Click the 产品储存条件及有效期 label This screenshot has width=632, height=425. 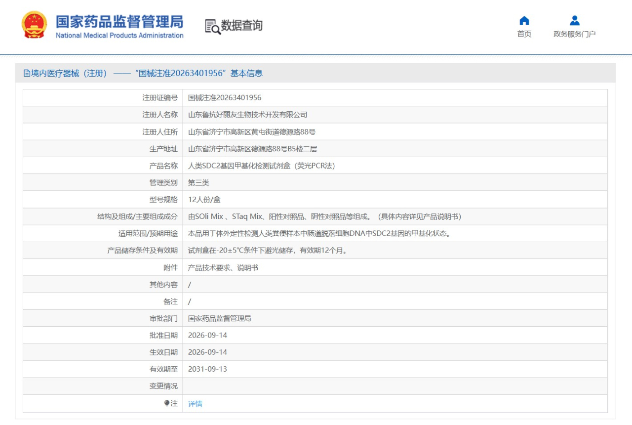[143, 251]
